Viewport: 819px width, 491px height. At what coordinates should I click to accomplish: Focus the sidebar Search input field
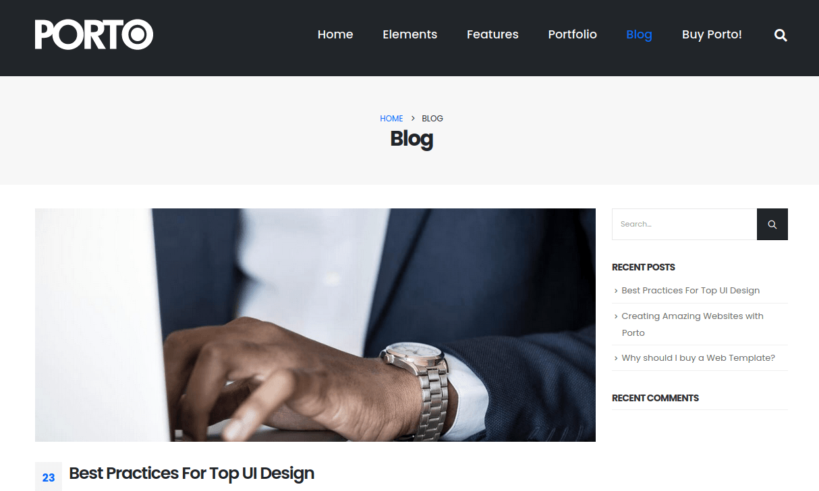pyautogui.click(x=684, y=224)
